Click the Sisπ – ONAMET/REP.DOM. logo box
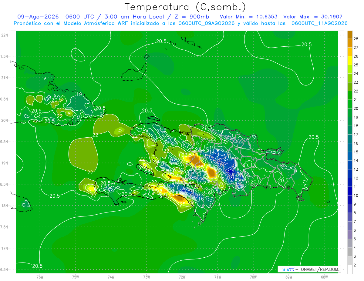Image resolution: width=364 pixels, height=281 pixels. point(309,269)
